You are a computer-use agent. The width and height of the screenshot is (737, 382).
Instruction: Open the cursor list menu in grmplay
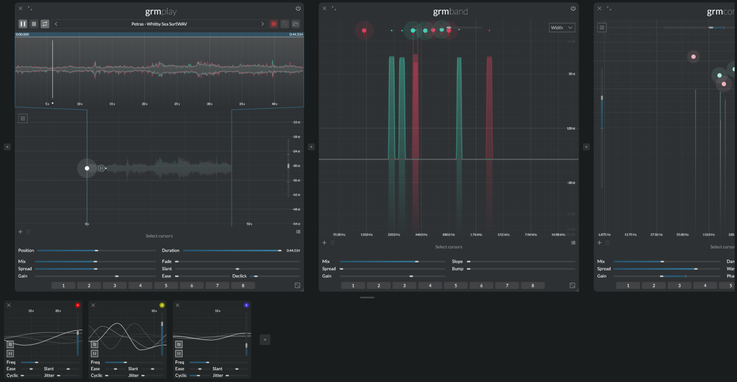pos(298,232)
